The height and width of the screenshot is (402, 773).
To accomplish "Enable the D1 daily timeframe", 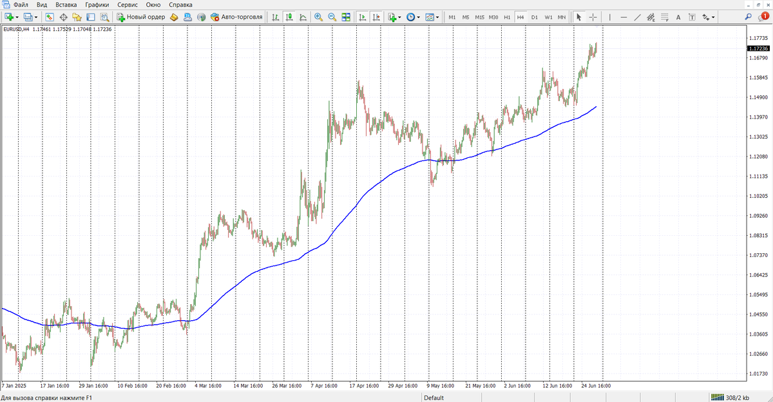I will point(534,17).
